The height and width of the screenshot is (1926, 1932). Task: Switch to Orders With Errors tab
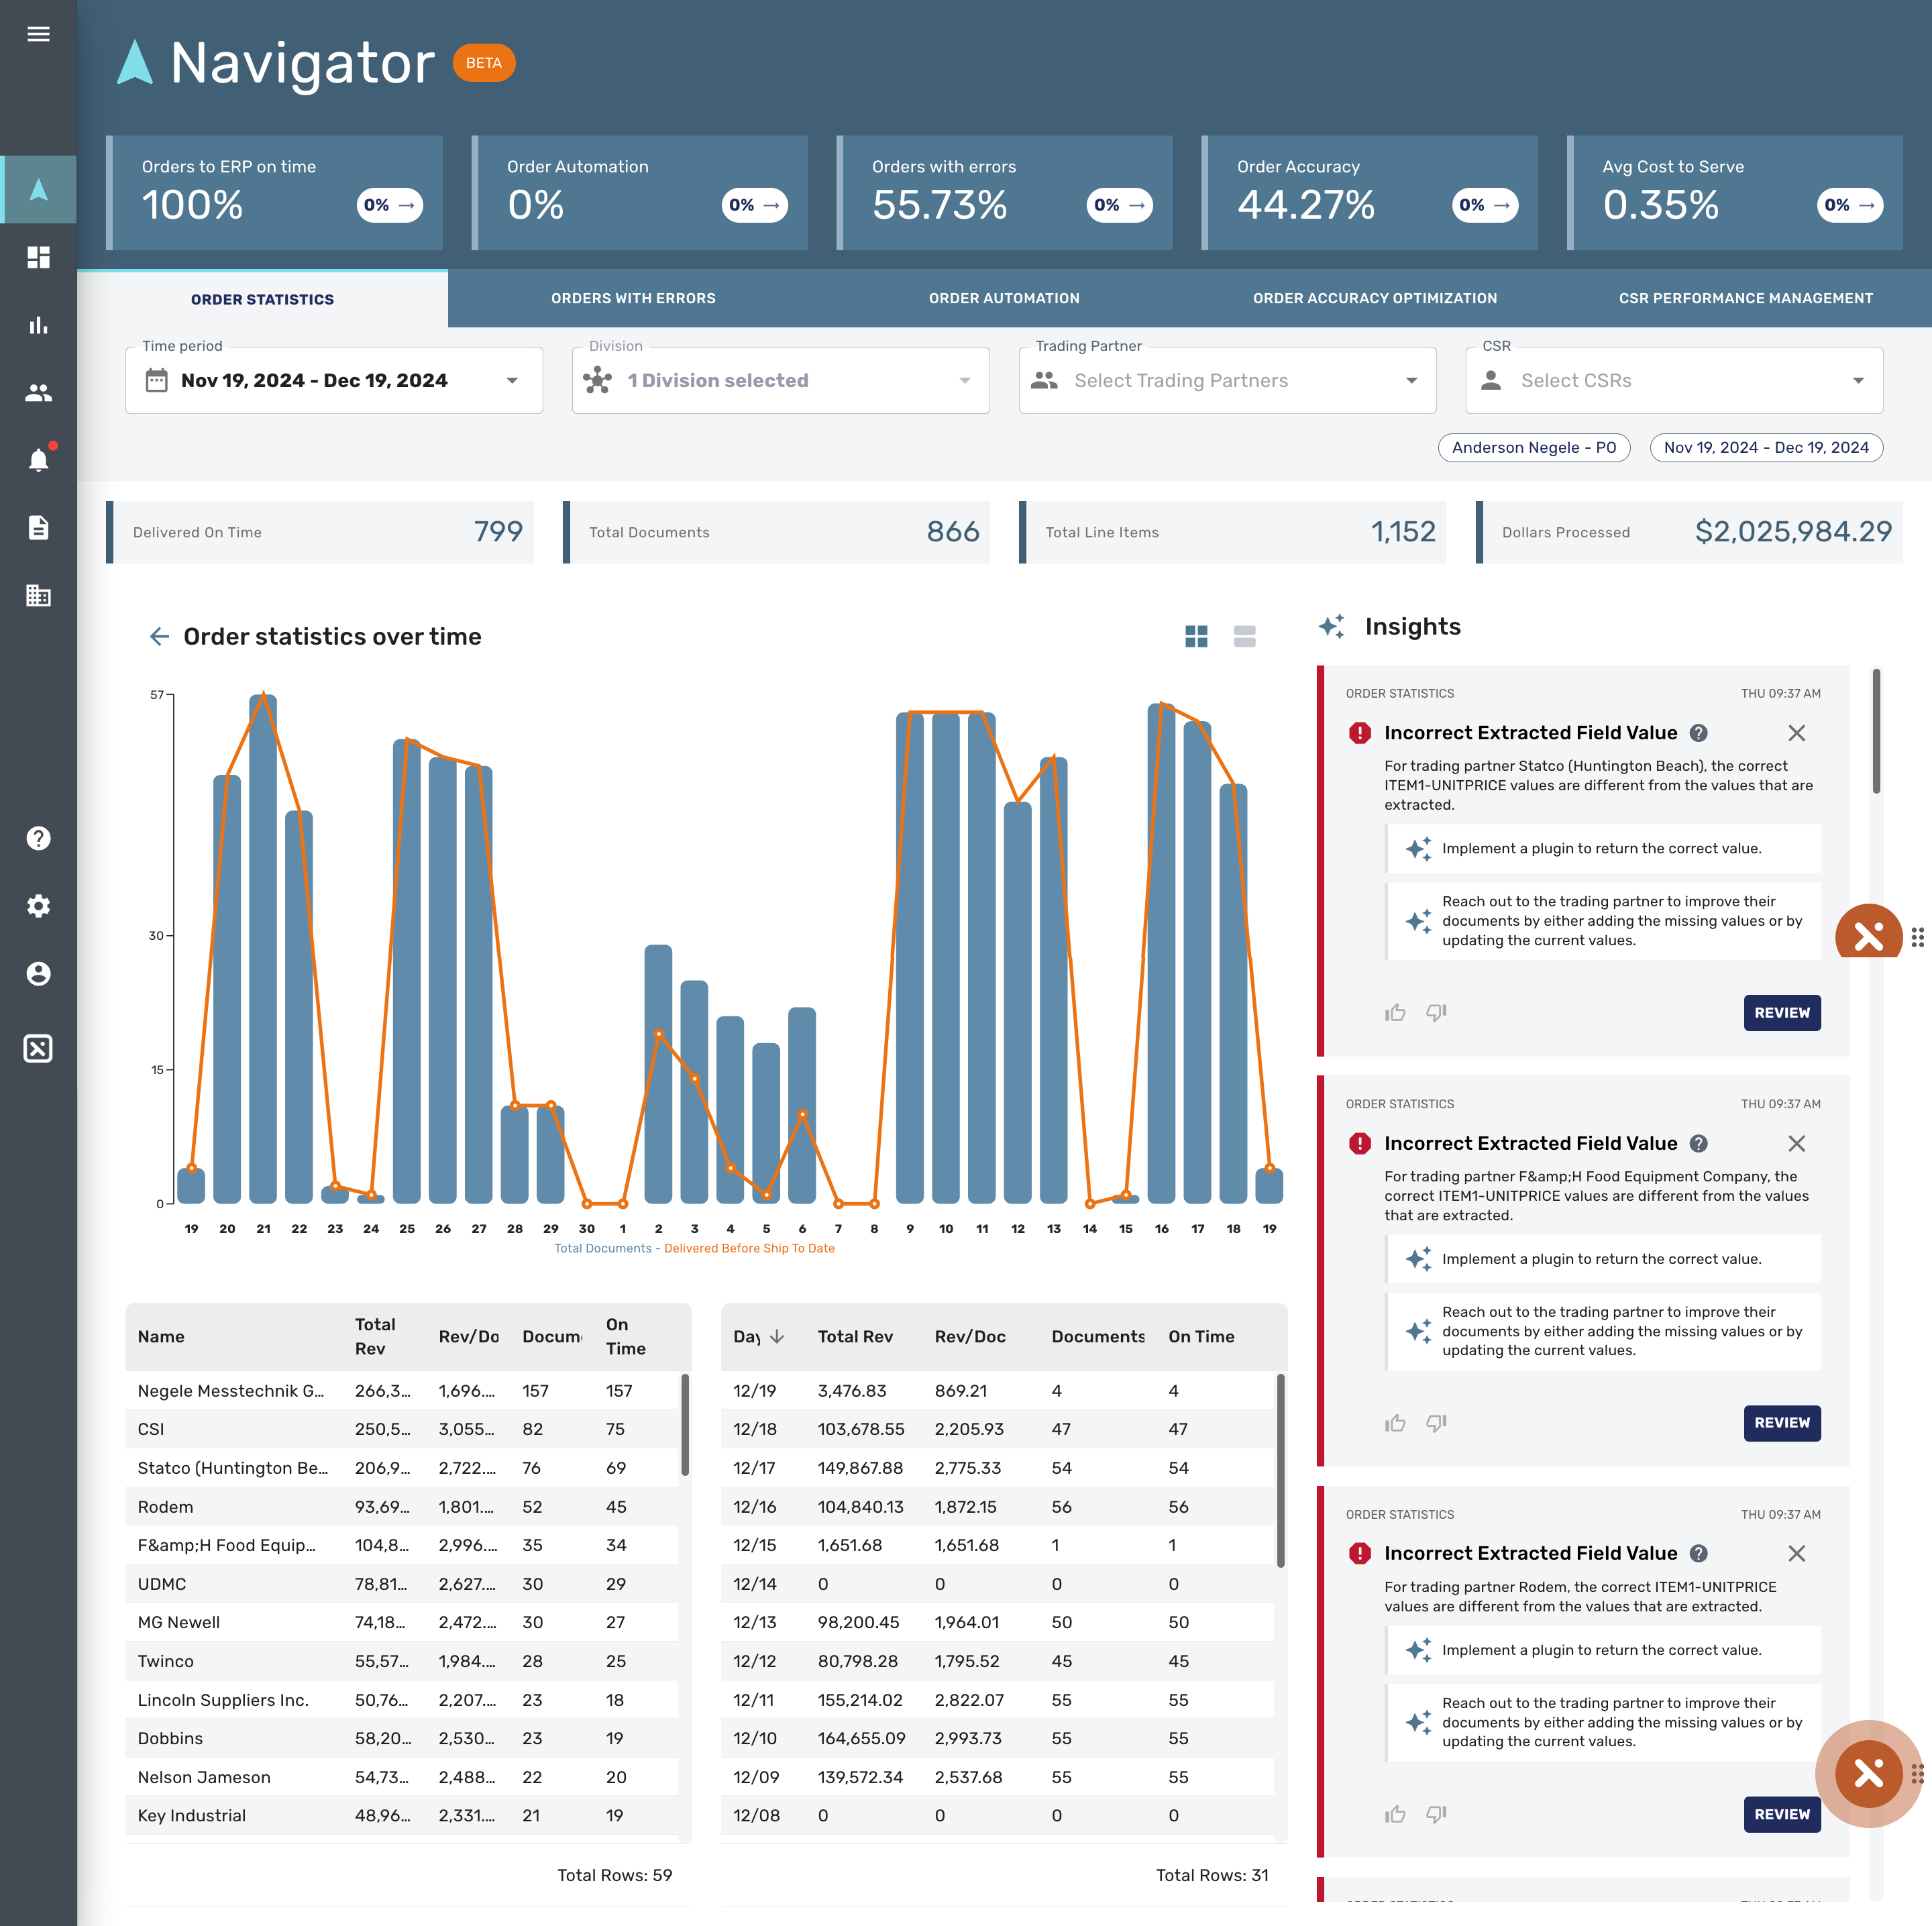633,298
